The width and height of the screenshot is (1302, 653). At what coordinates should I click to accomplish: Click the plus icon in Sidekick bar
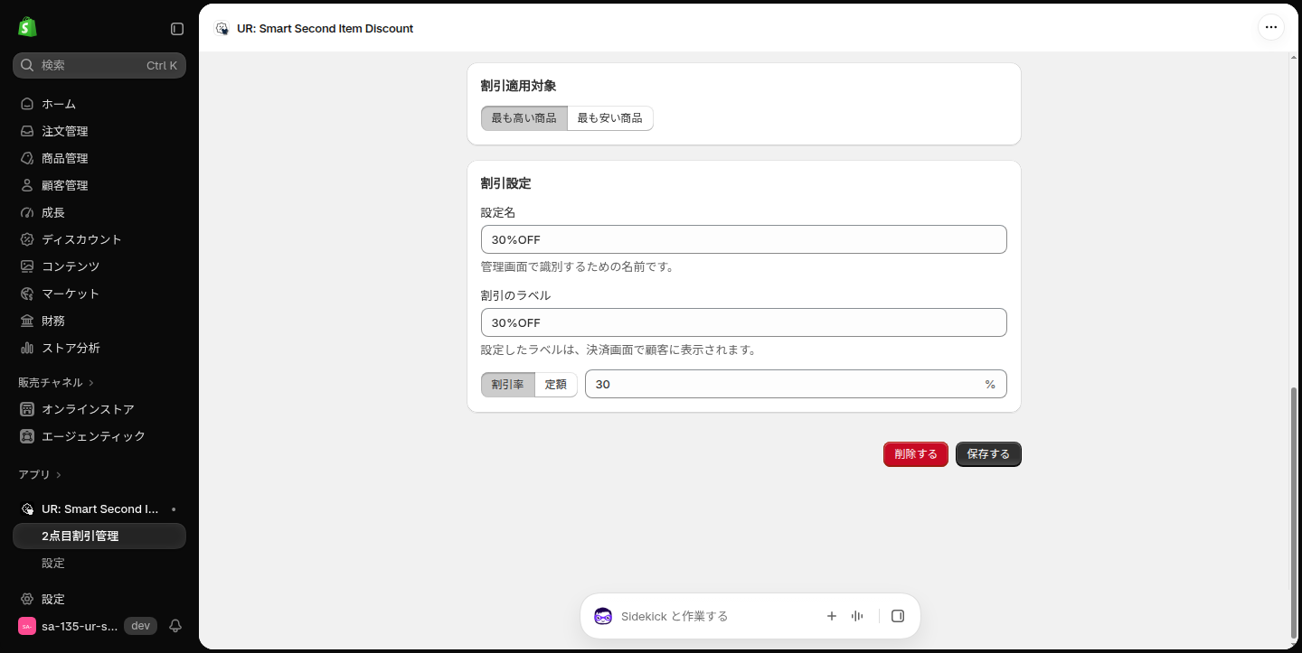tap(832, 616)
